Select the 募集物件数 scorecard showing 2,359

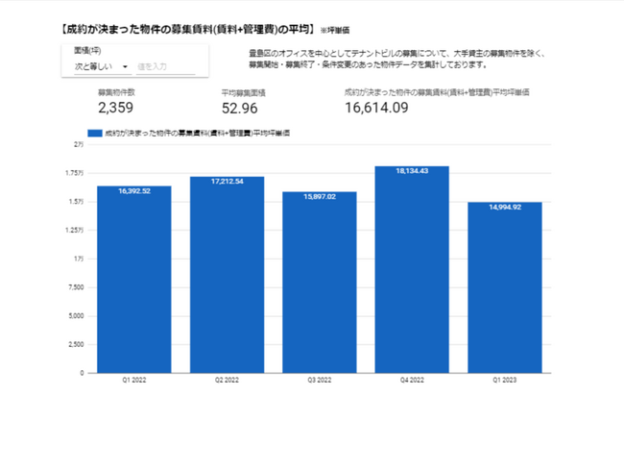coord(116,102)
